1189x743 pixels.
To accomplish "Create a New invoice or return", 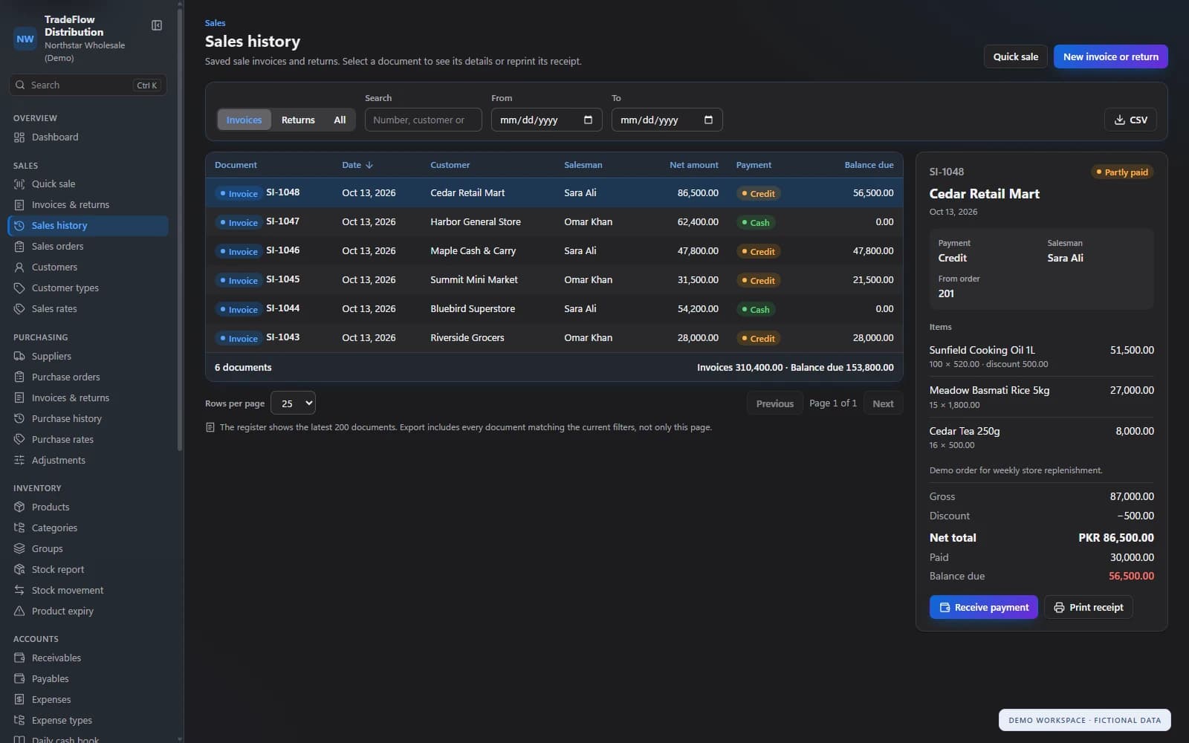I will [1110, 56].
